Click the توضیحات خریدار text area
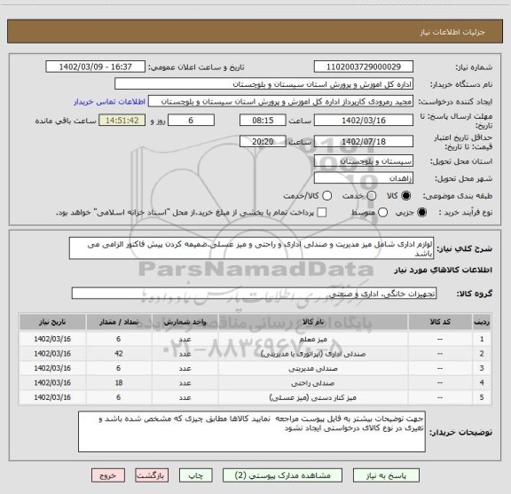Screen dimensions: 511x494 coord(252,431)
